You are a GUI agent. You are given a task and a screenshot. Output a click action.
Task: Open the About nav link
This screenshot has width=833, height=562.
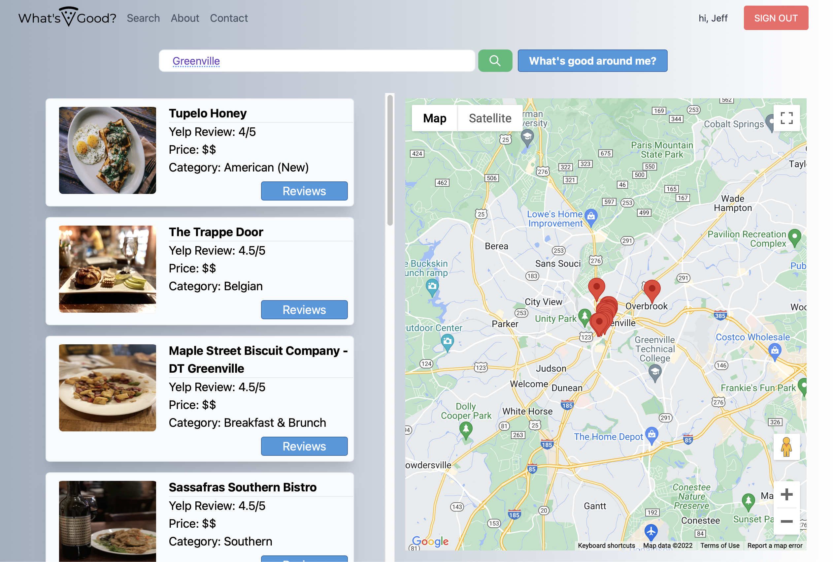(x=184, y=18)
